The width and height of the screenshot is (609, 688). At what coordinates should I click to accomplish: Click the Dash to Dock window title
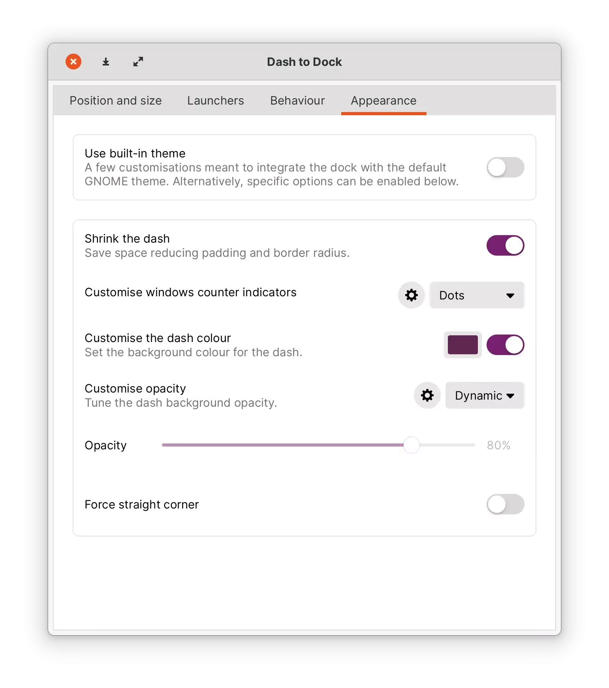click(x=304, y=62)
